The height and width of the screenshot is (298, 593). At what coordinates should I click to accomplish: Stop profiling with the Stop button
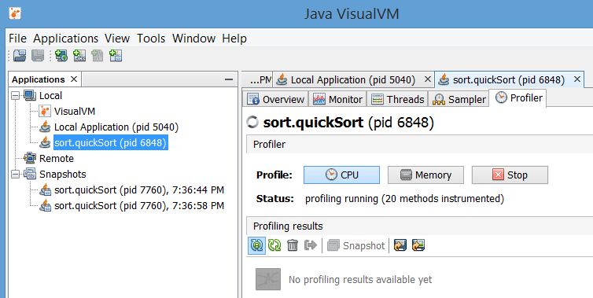tap(510, 175)
